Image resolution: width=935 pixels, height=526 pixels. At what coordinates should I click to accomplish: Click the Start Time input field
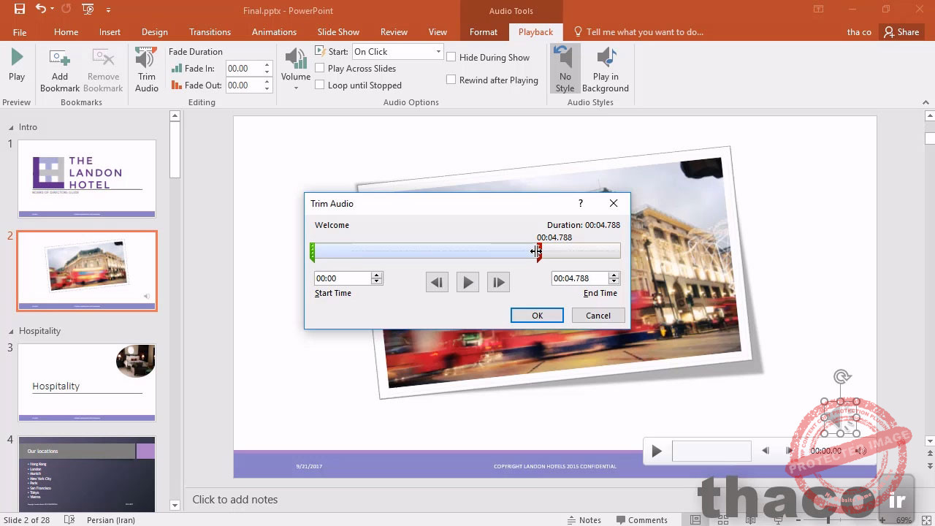[x=343, y=278]
